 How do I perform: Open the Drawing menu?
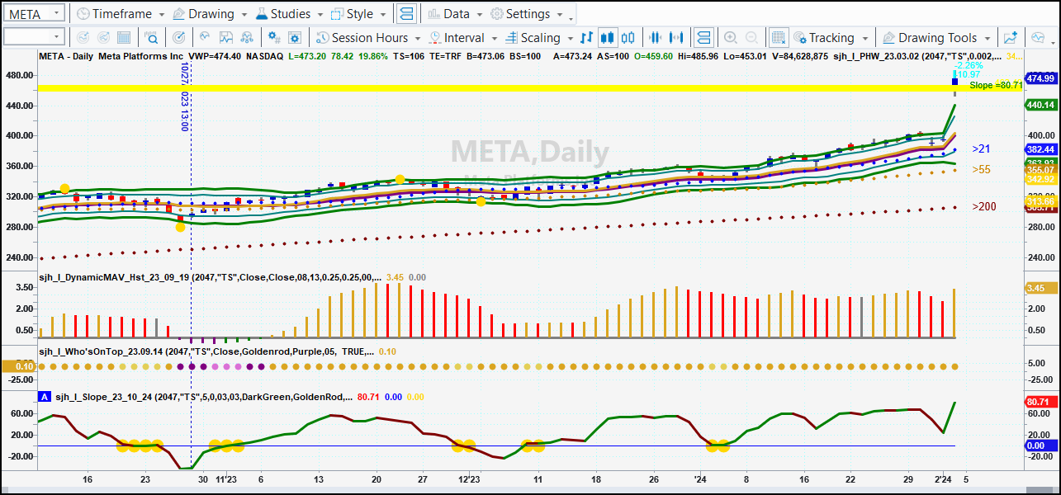pyautogui.click(x=210, y=14)
